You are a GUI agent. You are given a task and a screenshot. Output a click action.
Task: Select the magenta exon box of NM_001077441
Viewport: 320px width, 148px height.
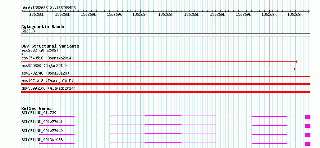pos(307,126)
